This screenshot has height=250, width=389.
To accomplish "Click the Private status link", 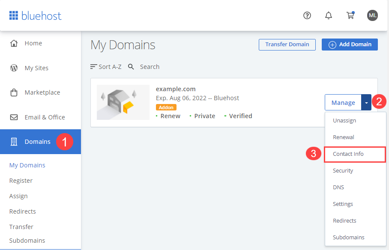I will pos(205,116).
